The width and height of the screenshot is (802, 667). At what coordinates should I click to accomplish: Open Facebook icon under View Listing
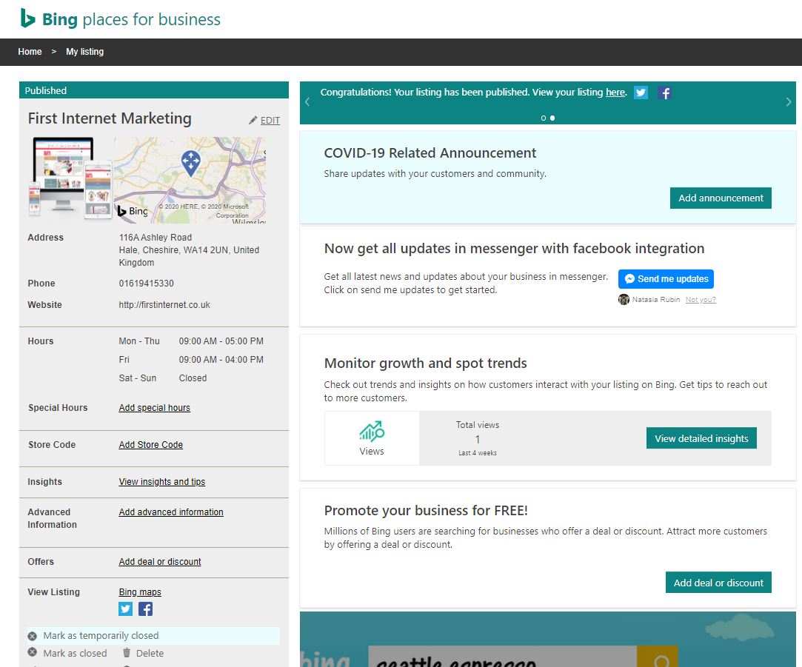(x=144, y=609)
